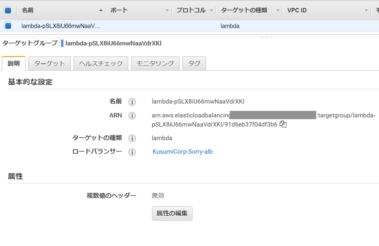Viewport: 379px width, 246px height.
Task: Toggle the select-all checkbox in the table header
Action: (x=8, y=9)
